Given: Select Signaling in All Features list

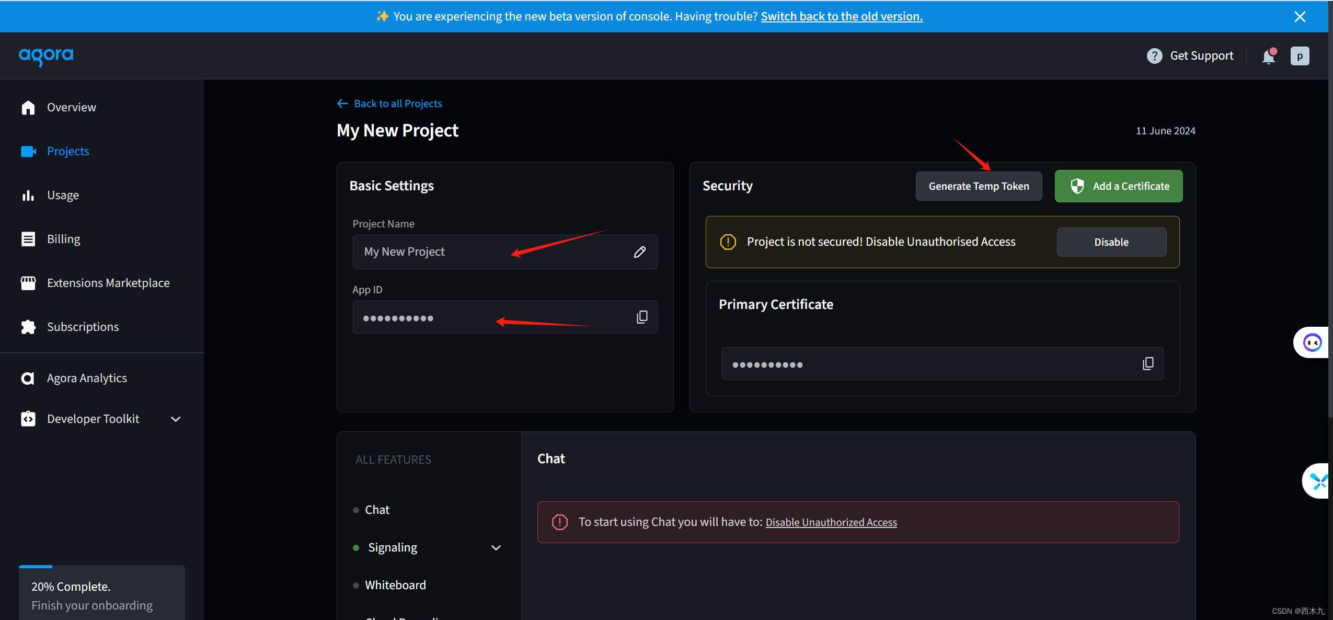Looking at the screenshot, I should click(393, 547).
